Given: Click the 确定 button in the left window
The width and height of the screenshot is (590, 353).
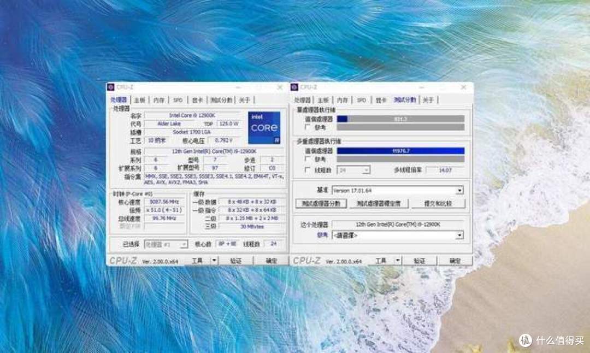Looking at the screenshot, I should pyautogui.click(x=272, y=261).
